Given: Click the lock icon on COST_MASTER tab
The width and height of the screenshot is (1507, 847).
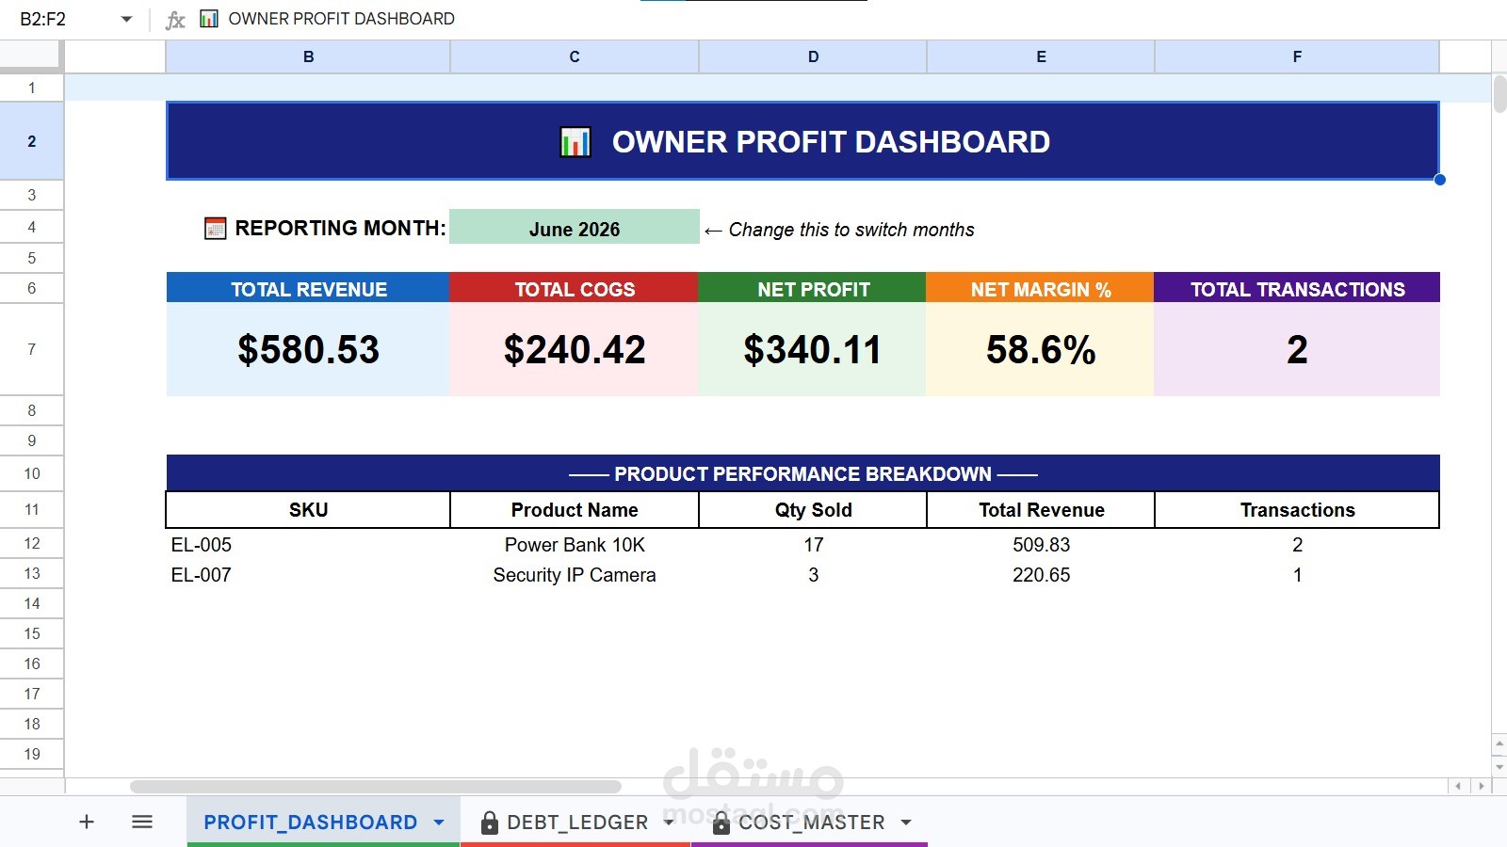Looking at the screenshot, I should pyautogui.click(x=721, y=823).
